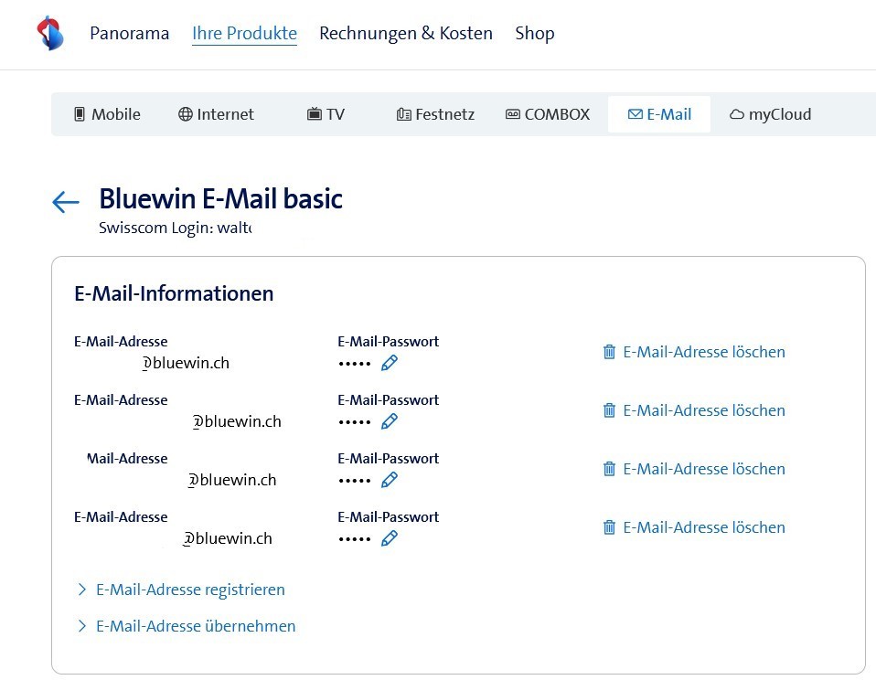The width and height of the screenshot is (876, 680).
Task: Switch to the myCloud tab
Action: click(770, 114)
